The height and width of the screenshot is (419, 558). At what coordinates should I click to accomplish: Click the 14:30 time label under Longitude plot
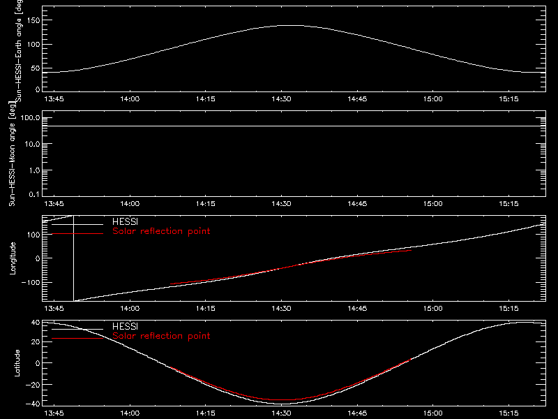pyautogui.click(x=281, y=308)
